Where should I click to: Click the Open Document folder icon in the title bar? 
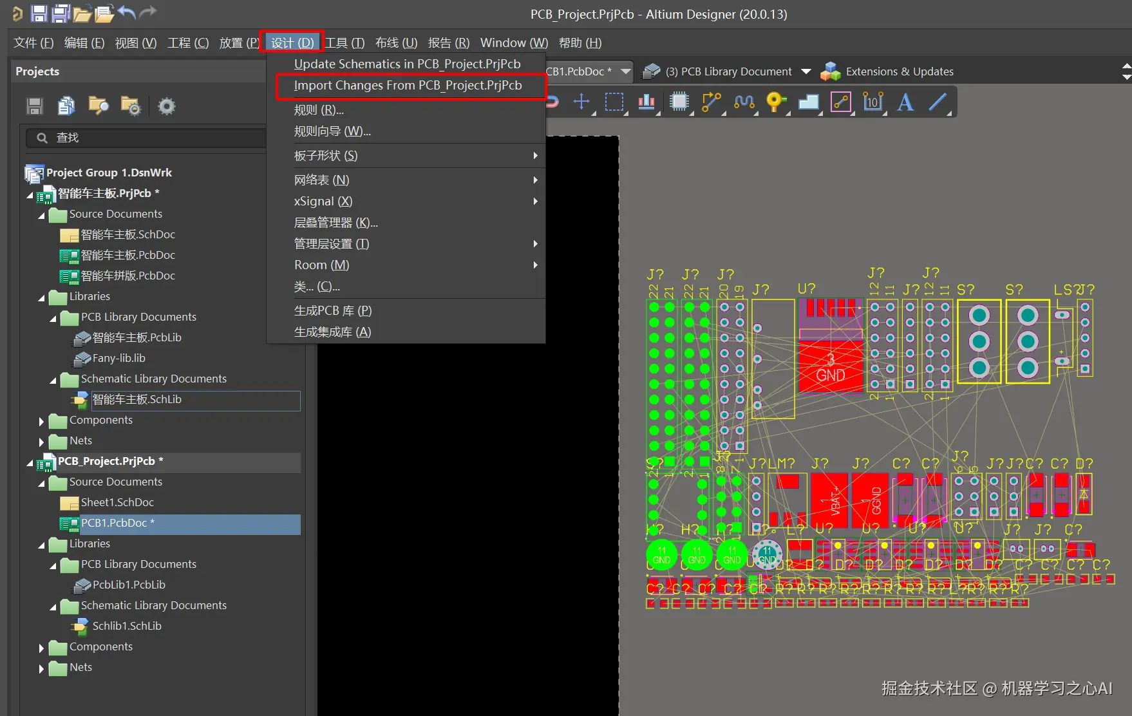pos(82,14)
